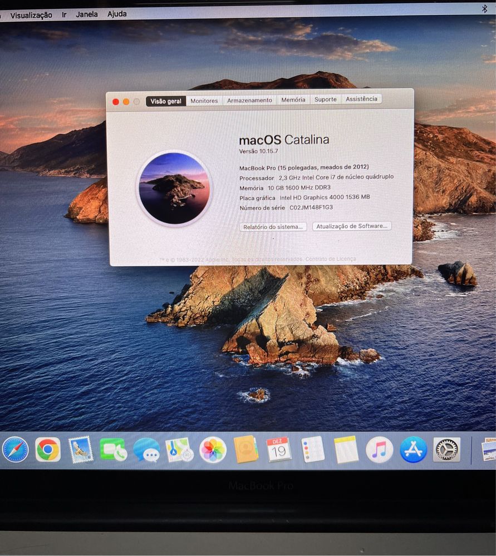Viewport: 496px width, 556px height.
Task: Open FaceTime from the dock
Action: pyautogui.click(x=113, y=450)
